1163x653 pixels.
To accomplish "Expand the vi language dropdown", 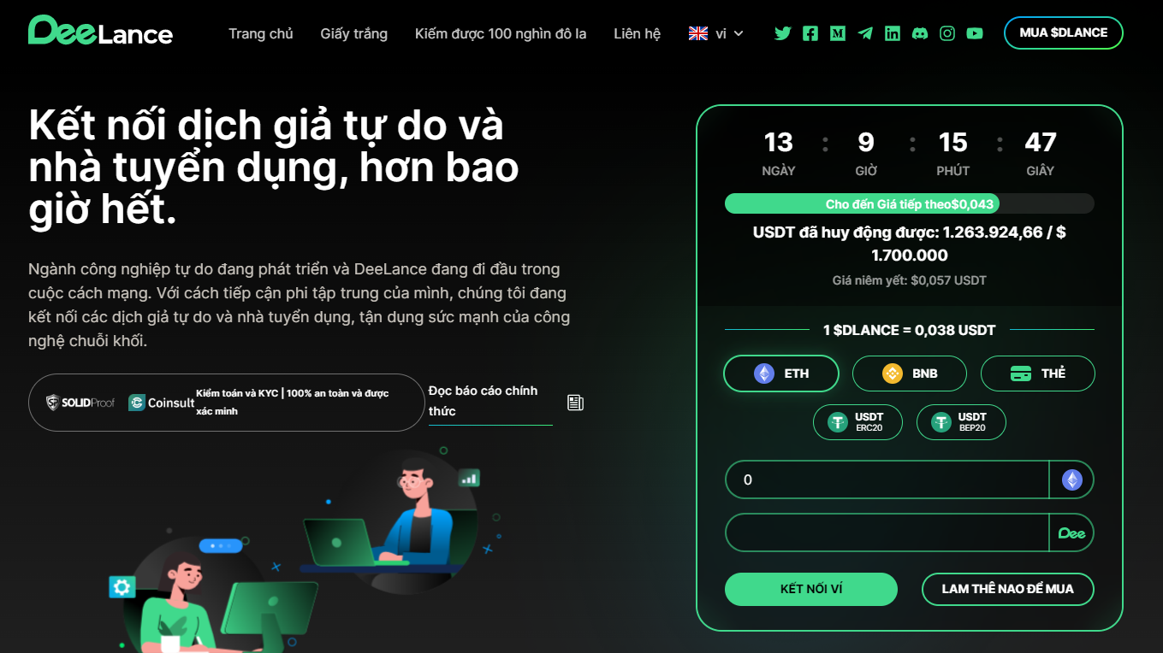I will tap(716, 33).
